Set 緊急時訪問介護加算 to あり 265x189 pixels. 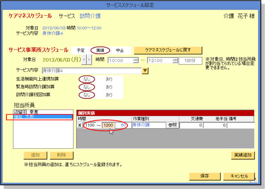[x=109, y=87]
